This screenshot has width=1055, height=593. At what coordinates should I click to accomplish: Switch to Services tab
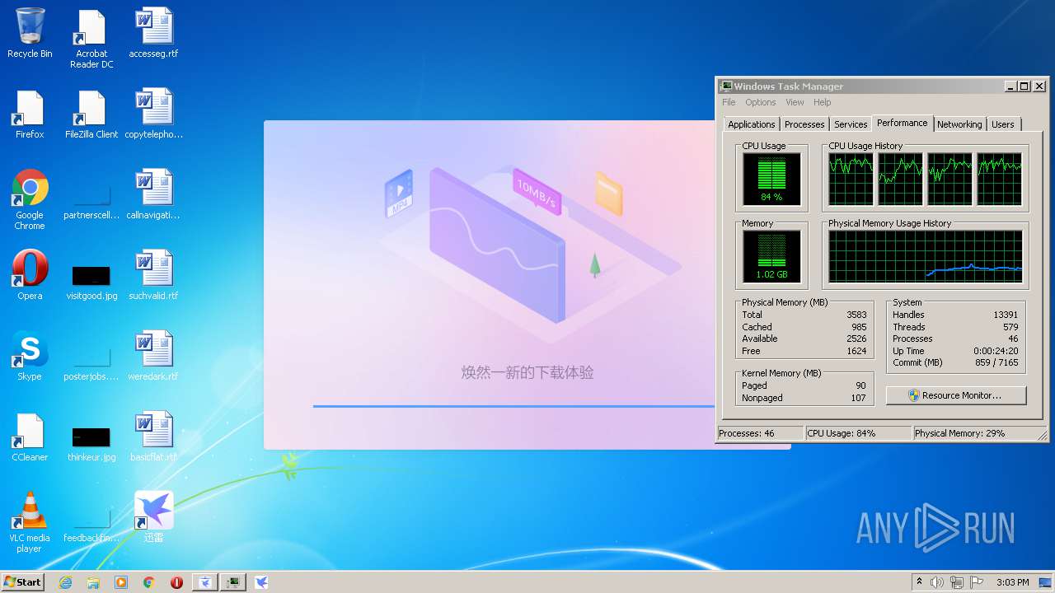[851, 124]
